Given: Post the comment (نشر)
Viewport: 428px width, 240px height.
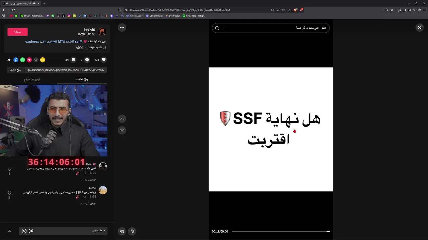Looking at the screenshot, I should (9, 231).
